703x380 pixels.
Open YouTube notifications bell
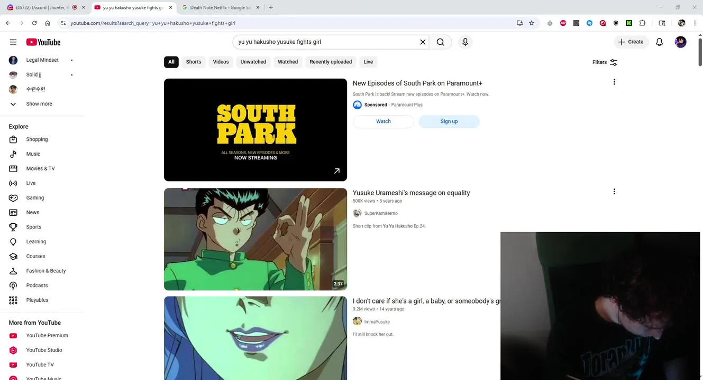(x=659, y=42)
